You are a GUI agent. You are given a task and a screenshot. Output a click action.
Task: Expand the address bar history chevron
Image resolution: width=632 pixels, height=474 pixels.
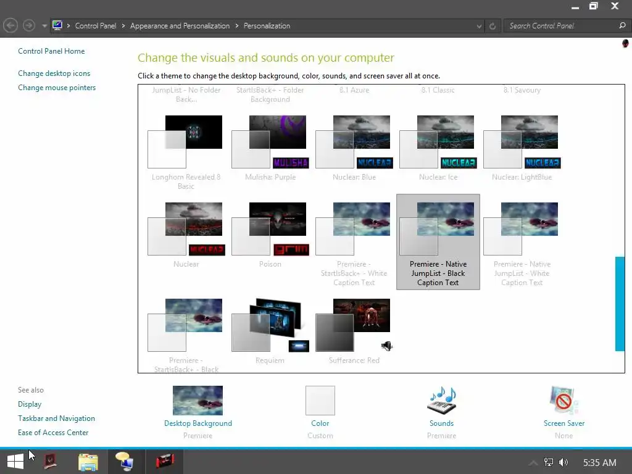(479, 26)
